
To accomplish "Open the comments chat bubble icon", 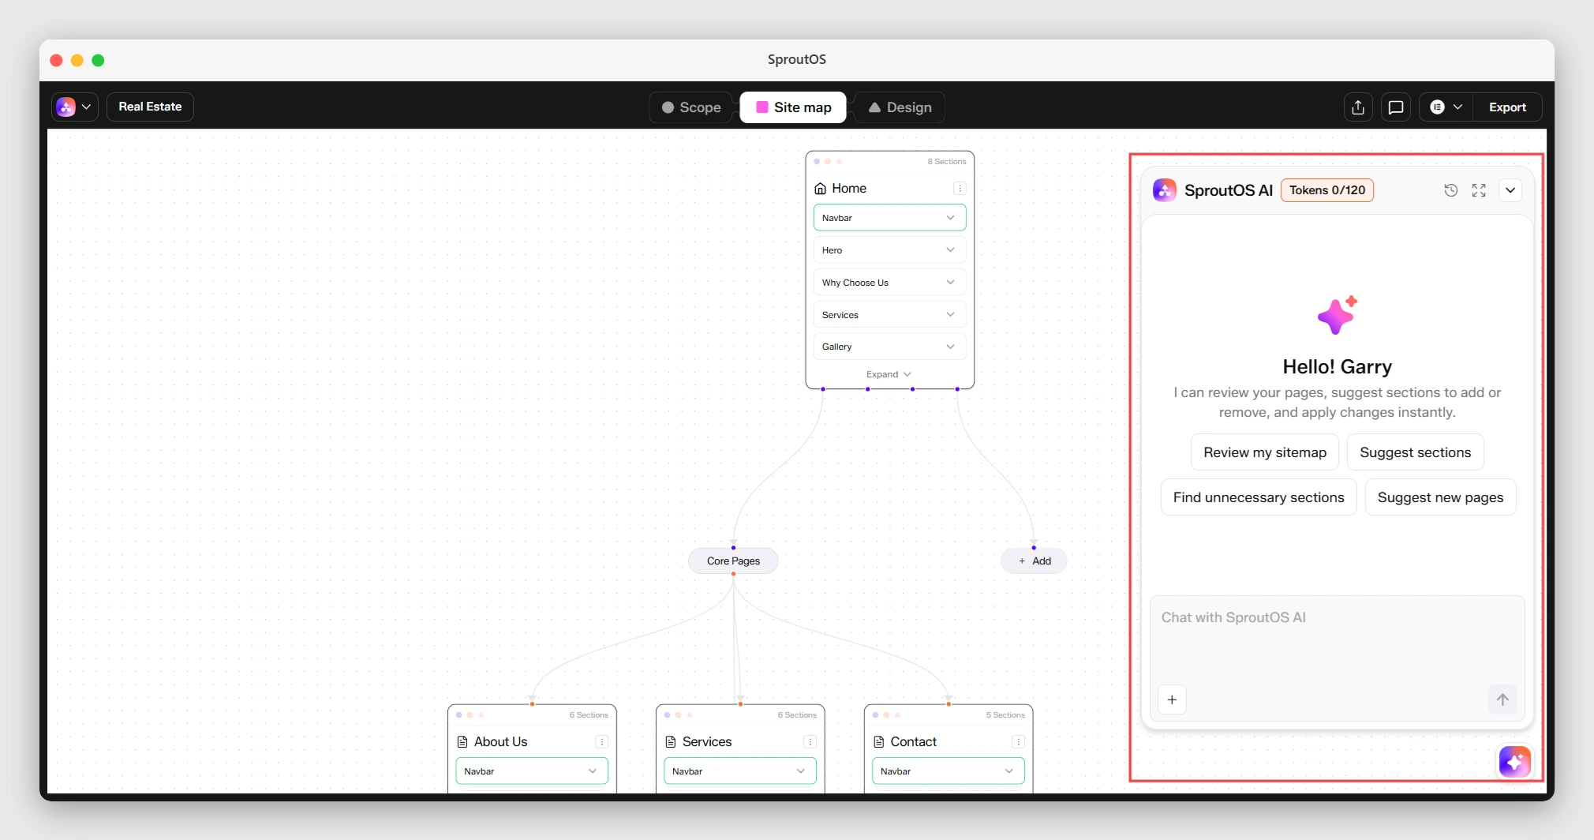I will tap(1395, 107).
